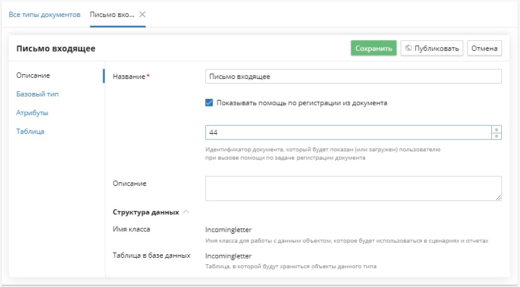Increase the document identifier with up arrow

(x=496, y=129)
